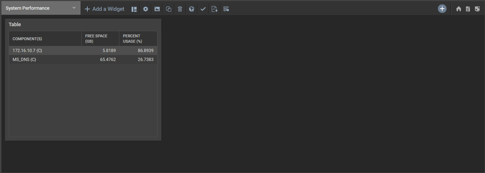
Task: Delete the dashboard using the trash icon
Action: pyautogui.click(x=180, y=9)
